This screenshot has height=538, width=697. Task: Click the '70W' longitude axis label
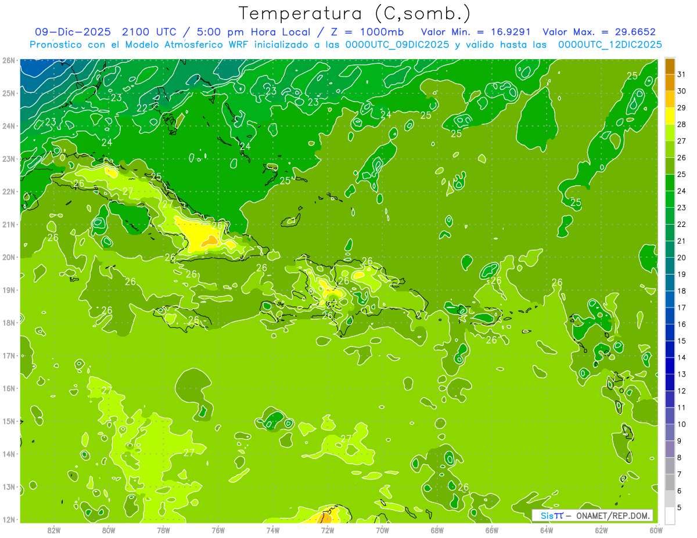pyautogui.click(x=382, y=530)
